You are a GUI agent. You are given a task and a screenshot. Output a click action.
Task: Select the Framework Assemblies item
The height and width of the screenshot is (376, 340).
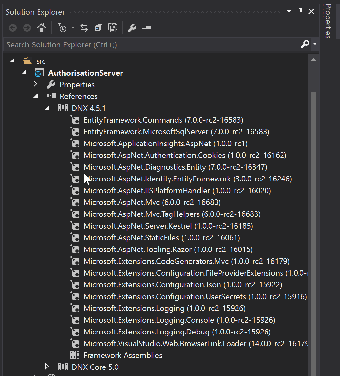tap(123, 355)
